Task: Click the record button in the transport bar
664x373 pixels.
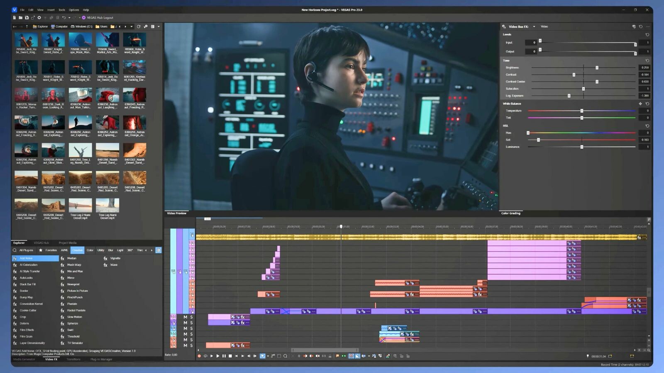Action: [200, 356]
